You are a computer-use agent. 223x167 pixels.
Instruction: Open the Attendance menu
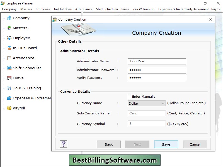[x=84, y=9]
